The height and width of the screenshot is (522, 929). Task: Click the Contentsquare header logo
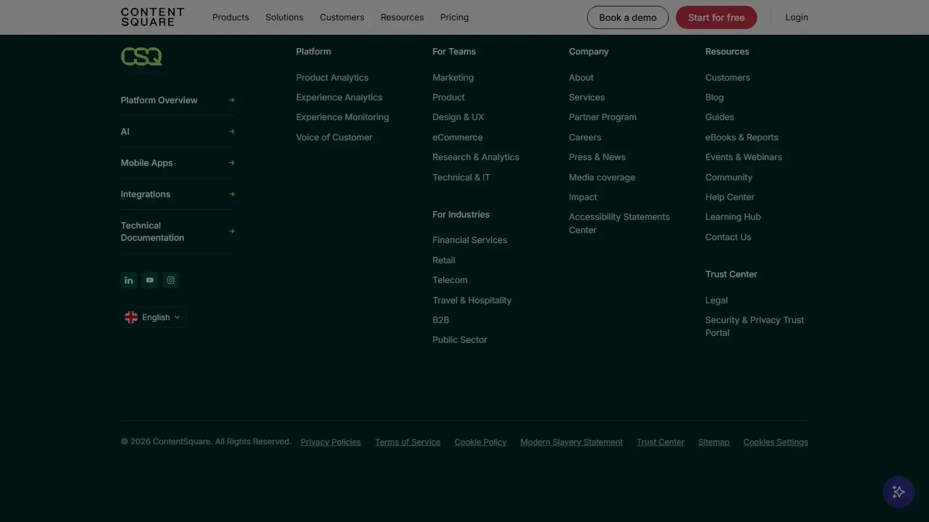[153, 17]
